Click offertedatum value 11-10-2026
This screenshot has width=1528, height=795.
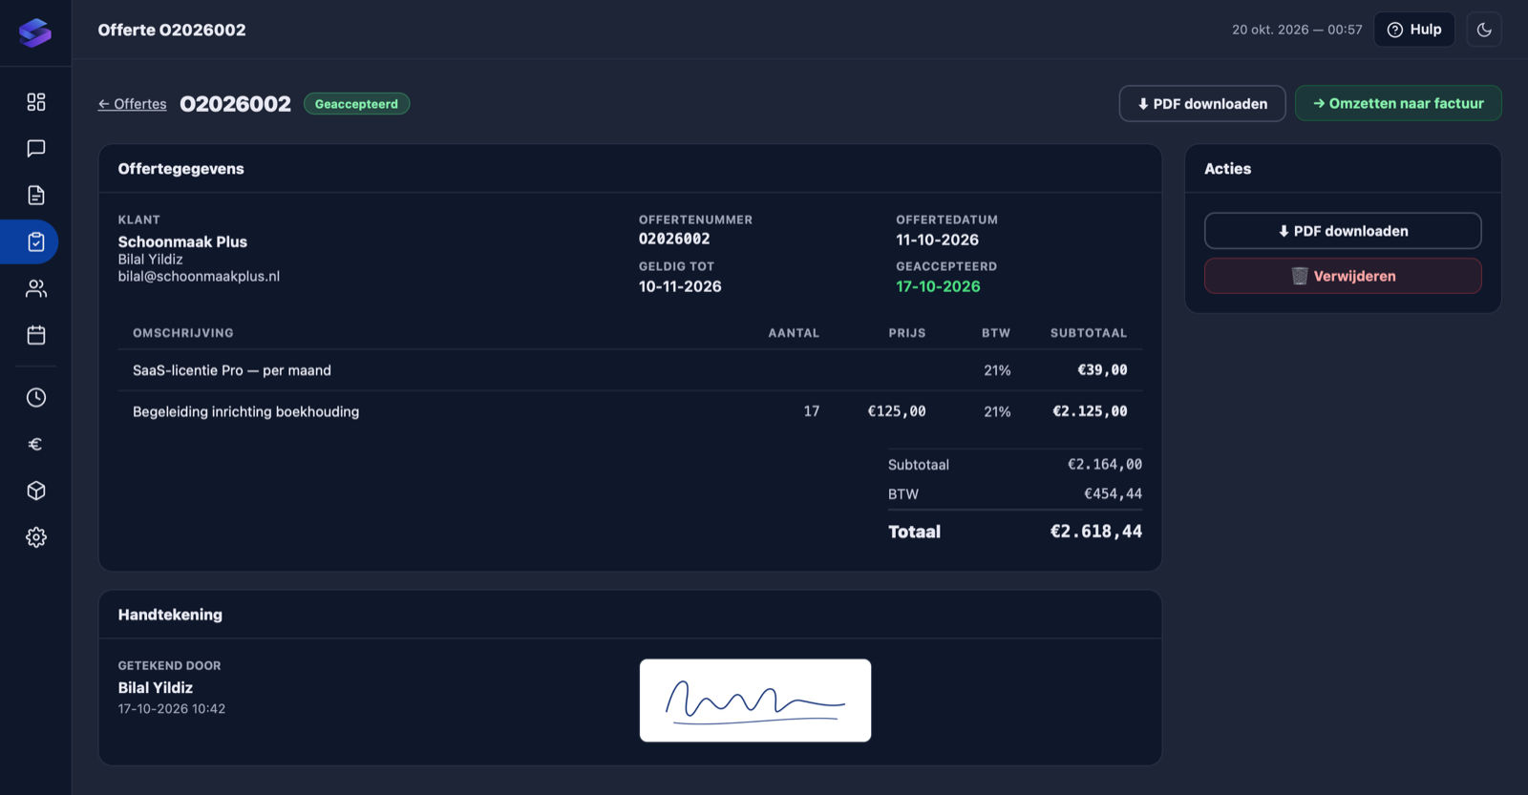click(x=937, y=240)
